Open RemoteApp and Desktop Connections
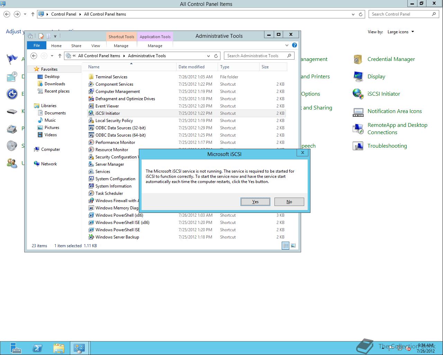 coord(397,129)
